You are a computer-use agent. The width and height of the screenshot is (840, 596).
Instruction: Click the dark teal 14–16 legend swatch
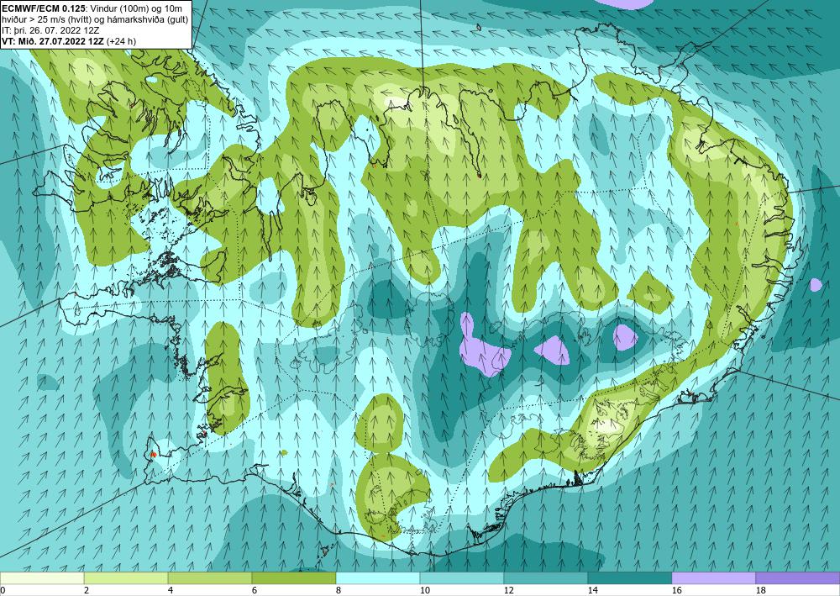pos(630,578)
